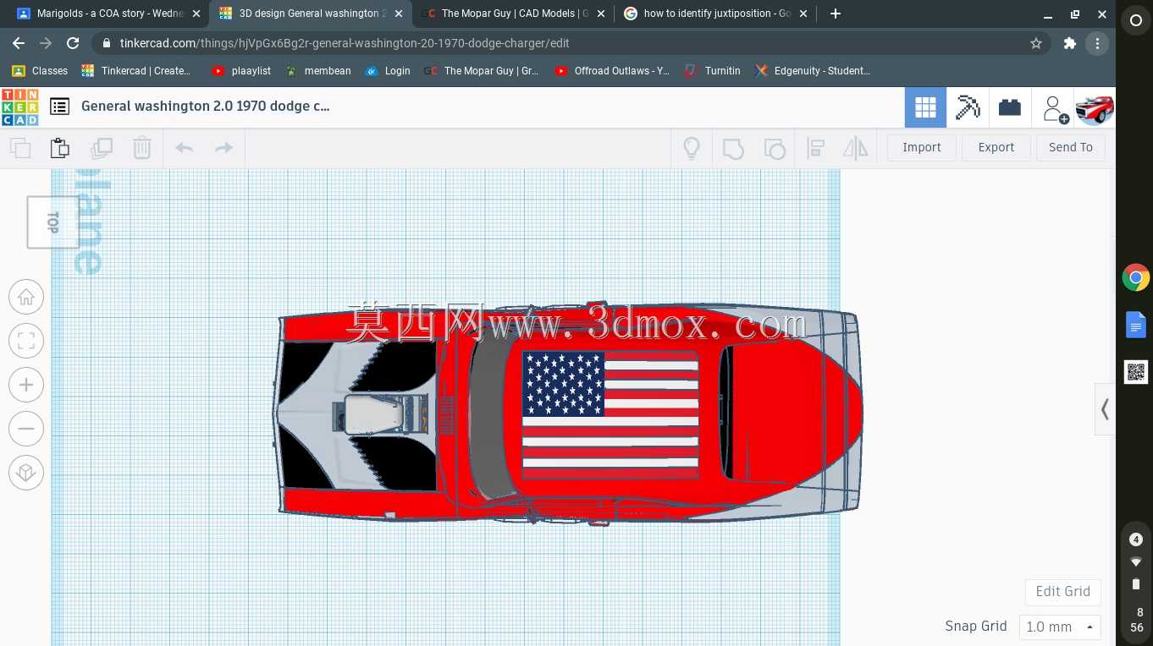Open the Classes bookmark

(x=40, y=71)
